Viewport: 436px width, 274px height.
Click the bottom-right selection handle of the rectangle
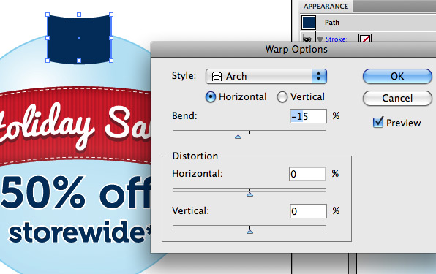click(x=111, y=61)
